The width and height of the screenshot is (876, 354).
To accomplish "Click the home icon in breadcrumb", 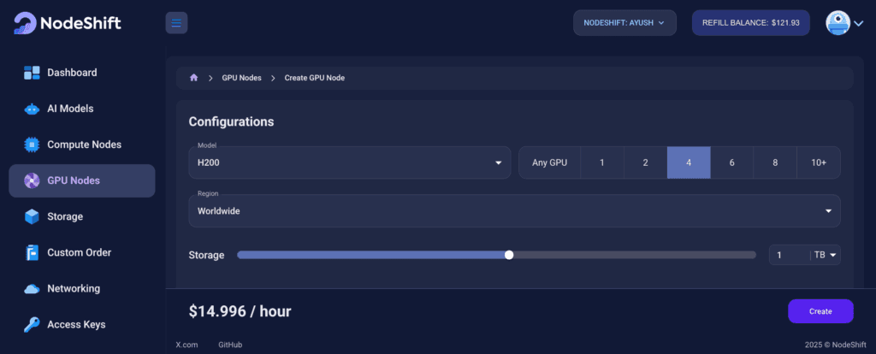I will (194, 78).
